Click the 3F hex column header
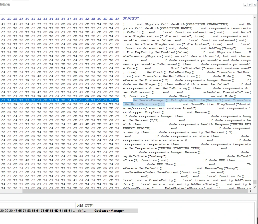Screen dimensions: 258x224 click(117, 19)
